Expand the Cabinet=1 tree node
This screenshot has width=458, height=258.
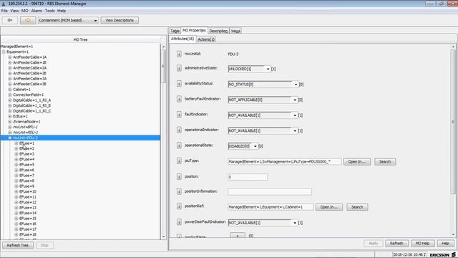[x=10, y=90]
